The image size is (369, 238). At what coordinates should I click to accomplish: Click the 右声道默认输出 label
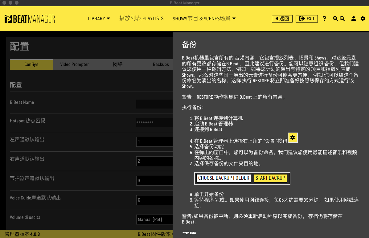[27, 159]
